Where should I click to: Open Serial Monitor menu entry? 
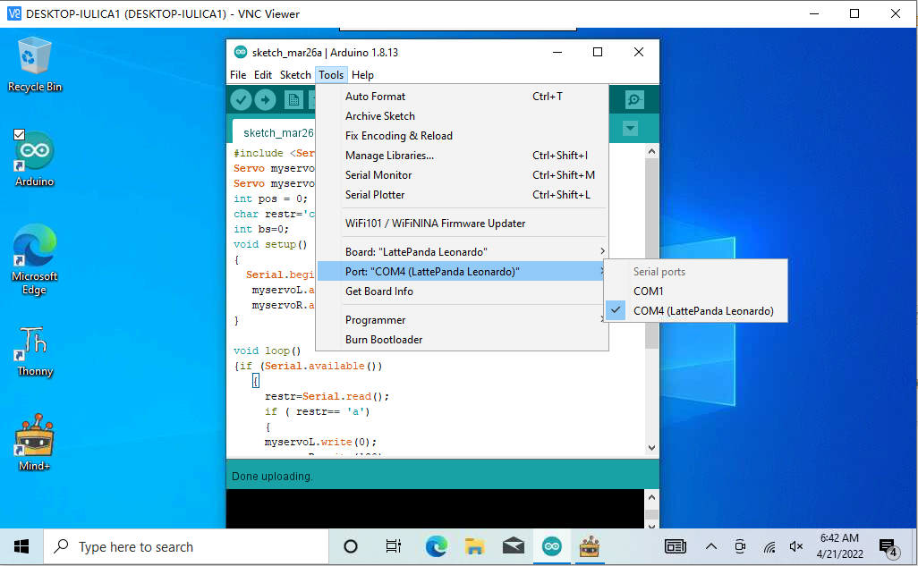click(462, 175)
